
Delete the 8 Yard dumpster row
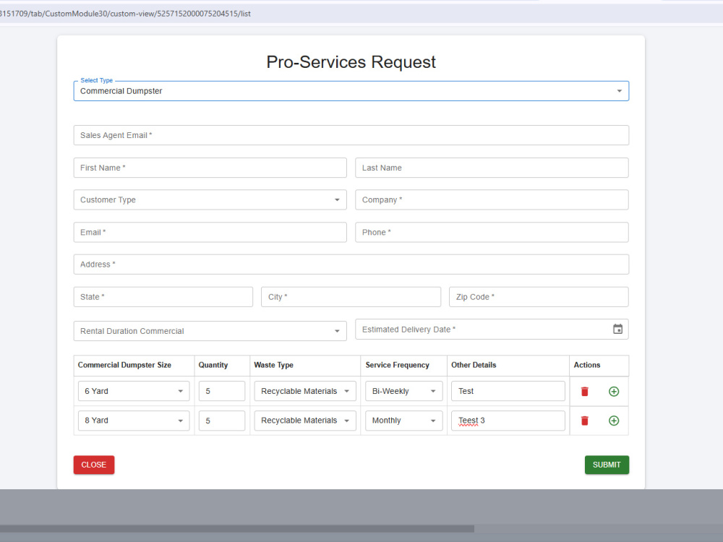coord(585,421)
